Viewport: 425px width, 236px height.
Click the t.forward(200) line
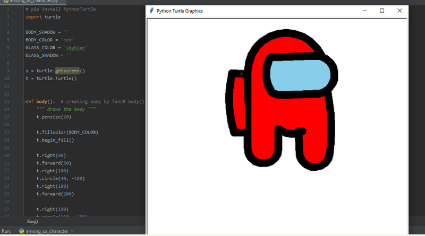[x=55, y=194]
